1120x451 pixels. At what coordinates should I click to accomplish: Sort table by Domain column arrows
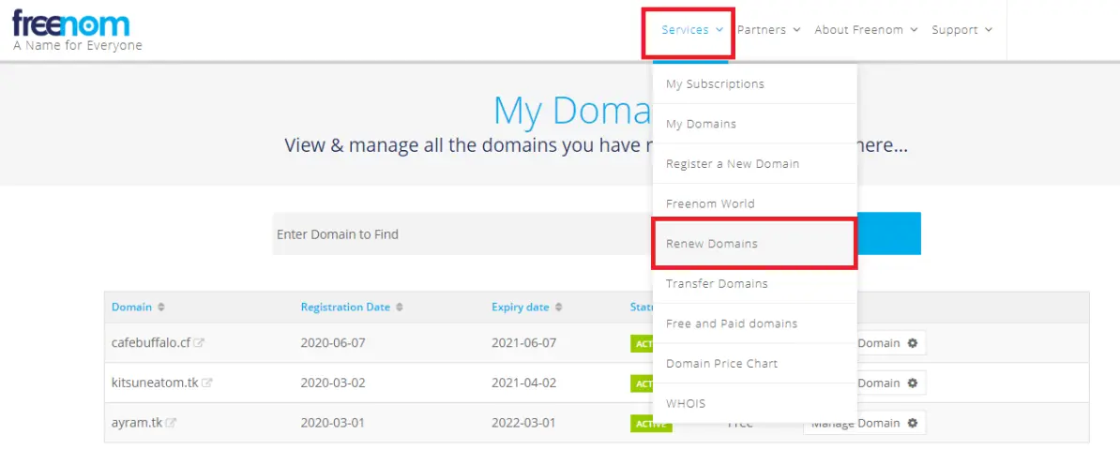[x=161, y=308]
